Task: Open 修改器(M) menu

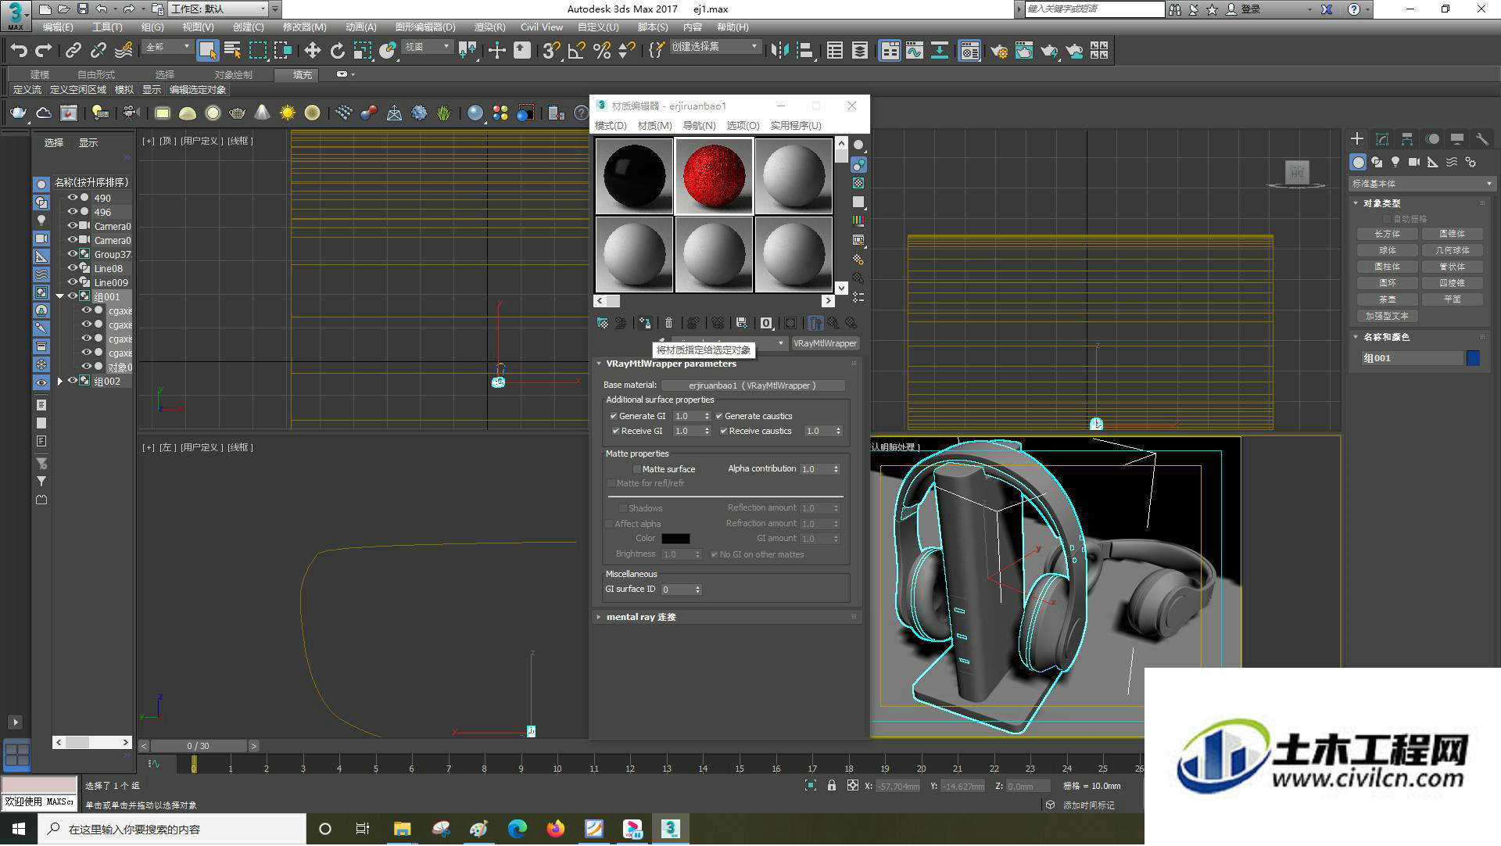Action: (x=304, y=27)
